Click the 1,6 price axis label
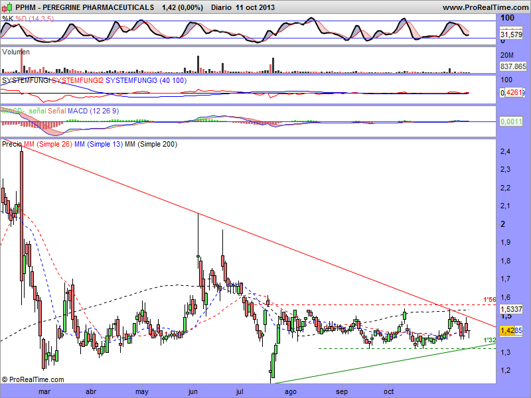This screenshot has width=531, height=398. click(x=506, y=297)
